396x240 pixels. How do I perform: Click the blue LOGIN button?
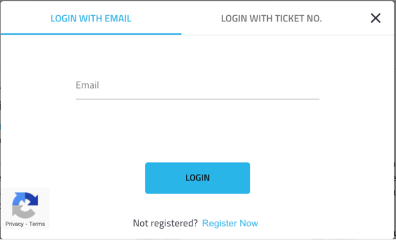(197, 178)
